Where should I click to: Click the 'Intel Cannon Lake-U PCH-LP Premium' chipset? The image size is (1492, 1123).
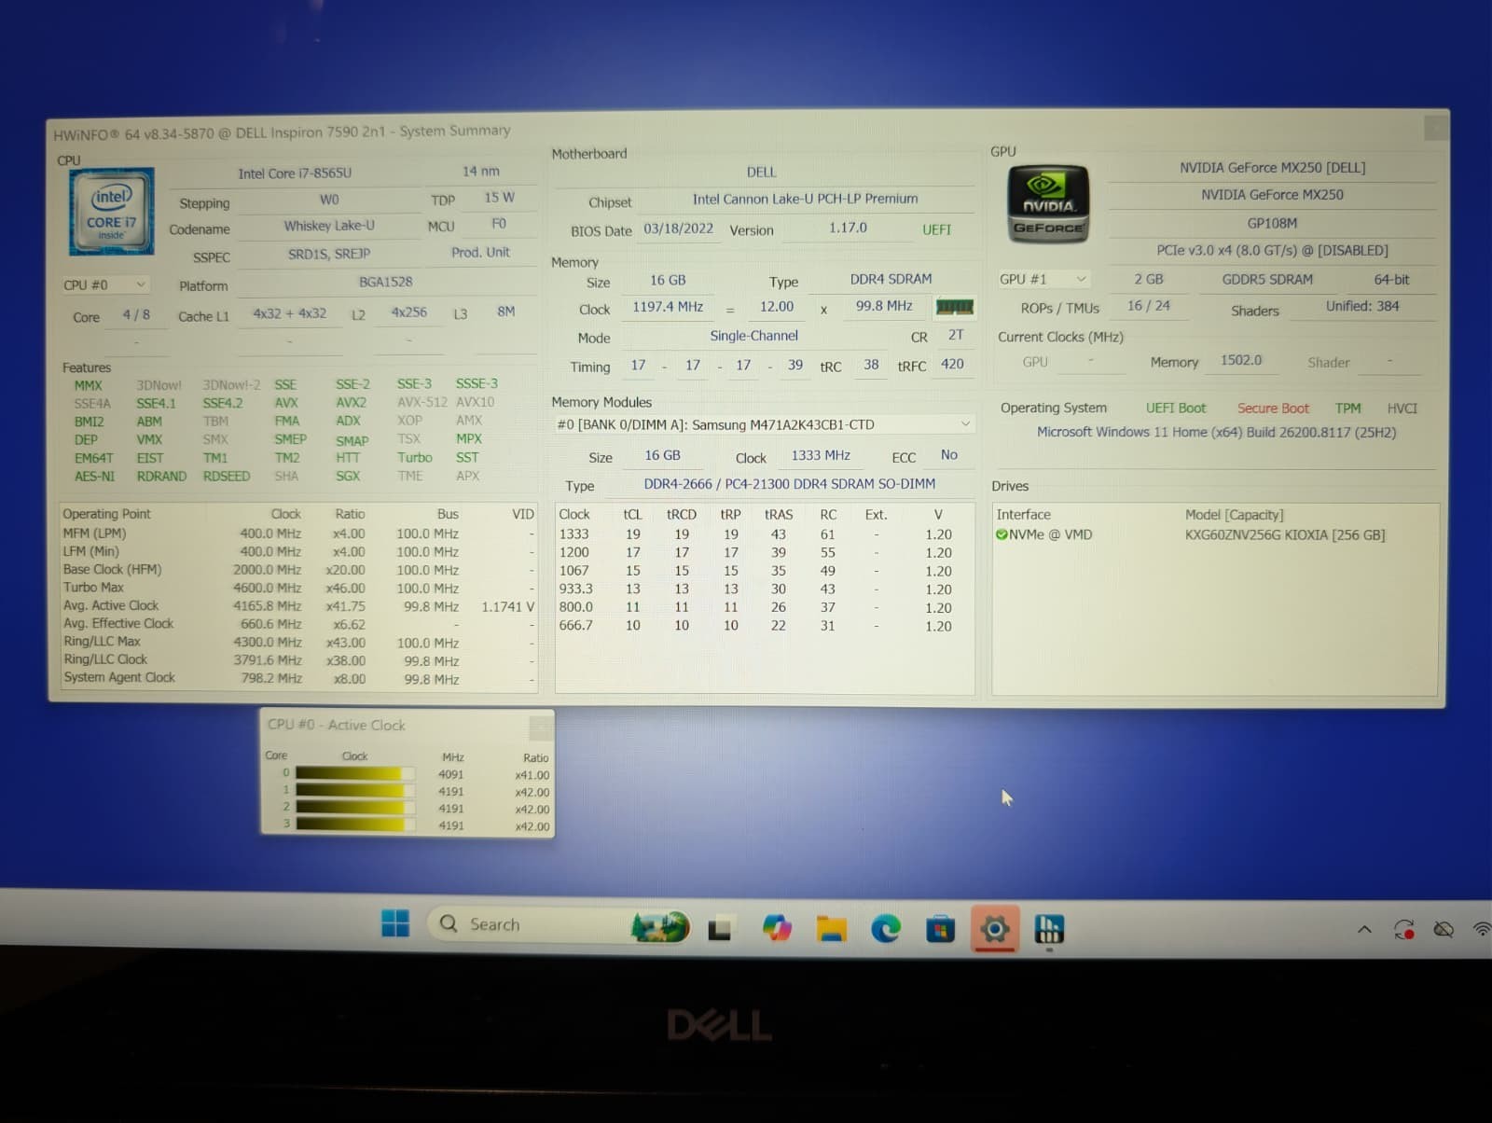pos(805,199)
